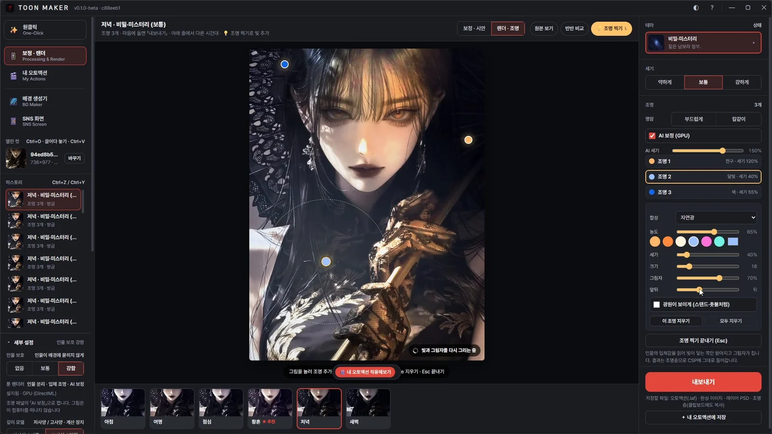The image size is (772, 434).
Task: Select the 보정·렌더 Processing & Render icon
Action: 14,56
